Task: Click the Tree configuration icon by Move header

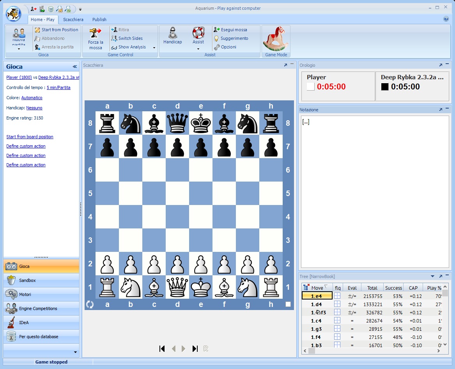Action: (x=306, y=287)
